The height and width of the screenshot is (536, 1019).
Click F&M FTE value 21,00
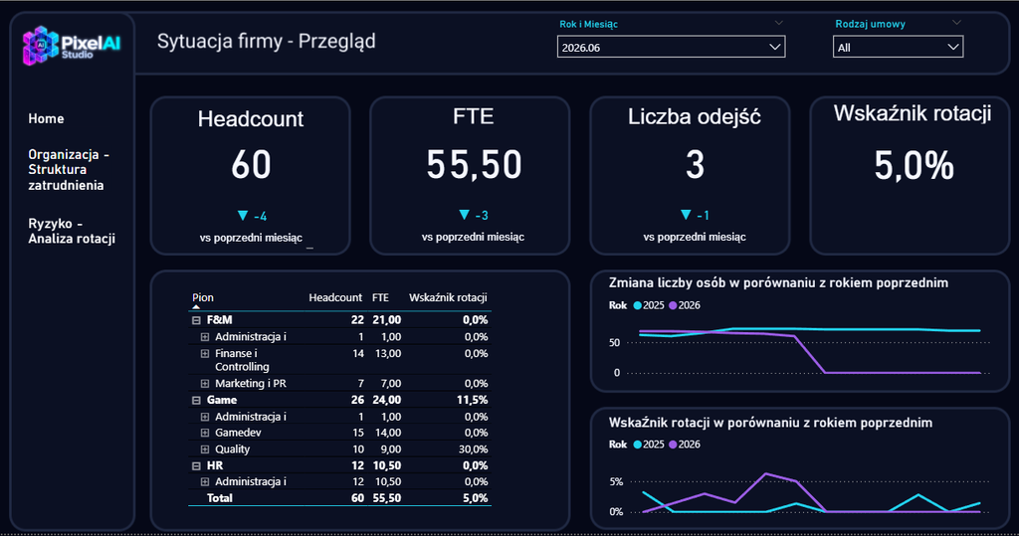tap(387, 320)
